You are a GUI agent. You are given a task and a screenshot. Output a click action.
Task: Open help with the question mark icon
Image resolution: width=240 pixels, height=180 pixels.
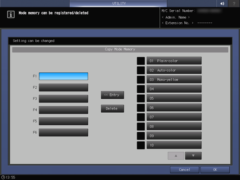234,3
